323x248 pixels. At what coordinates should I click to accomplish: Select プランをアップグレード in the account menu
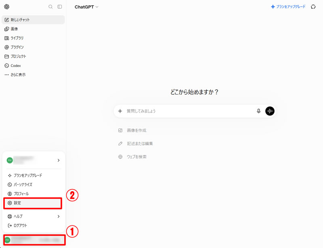point(33,176)
